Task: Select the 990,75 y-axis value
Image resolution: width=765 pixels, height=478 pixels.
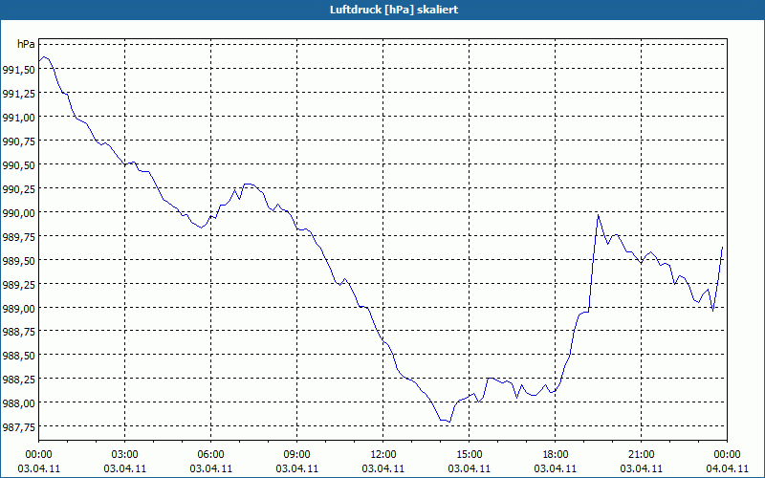Action: tap(18, 141)
